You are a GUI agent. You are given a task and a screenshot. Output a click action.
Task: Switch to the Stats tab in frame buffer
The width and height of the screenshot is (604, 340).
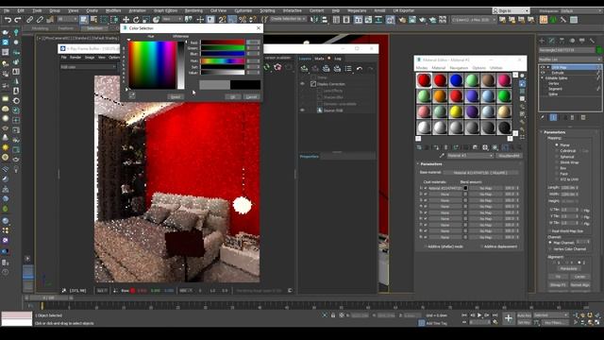319,59
